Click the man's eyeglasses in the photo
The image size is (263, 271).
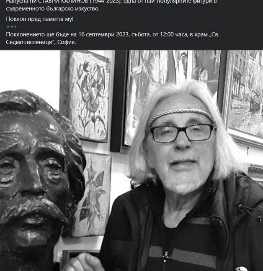183,133
